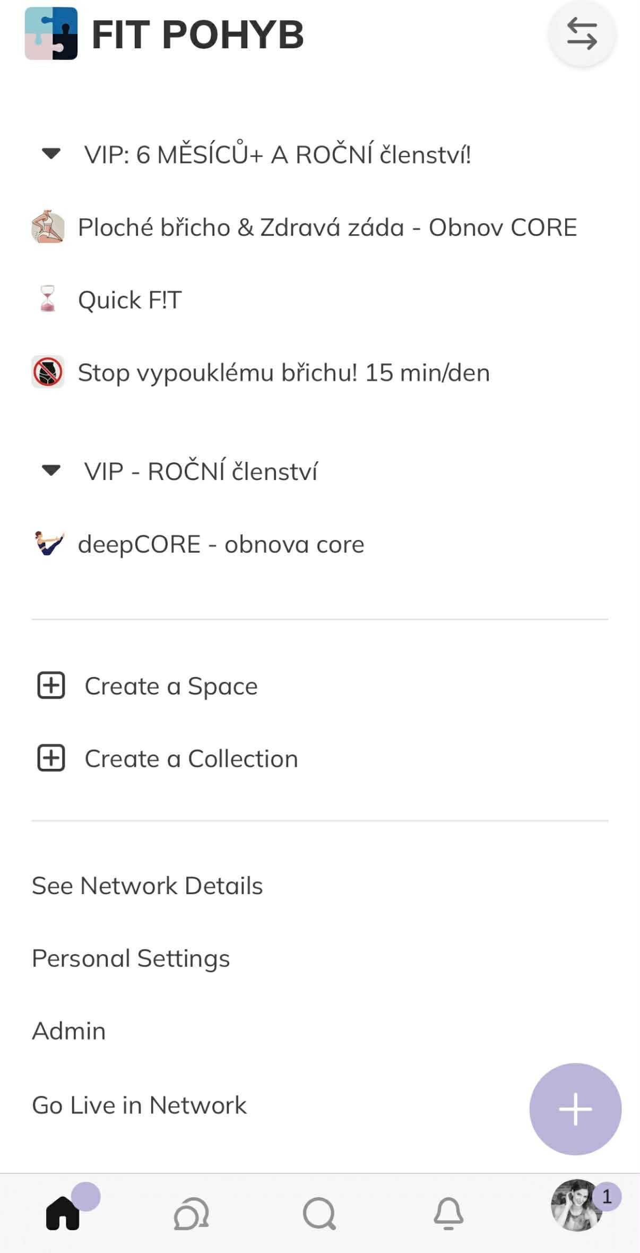Screen dimensions: 640x1253
Task: Click the plus icon beside Create a Collection
Action: [x=51, y=758]
